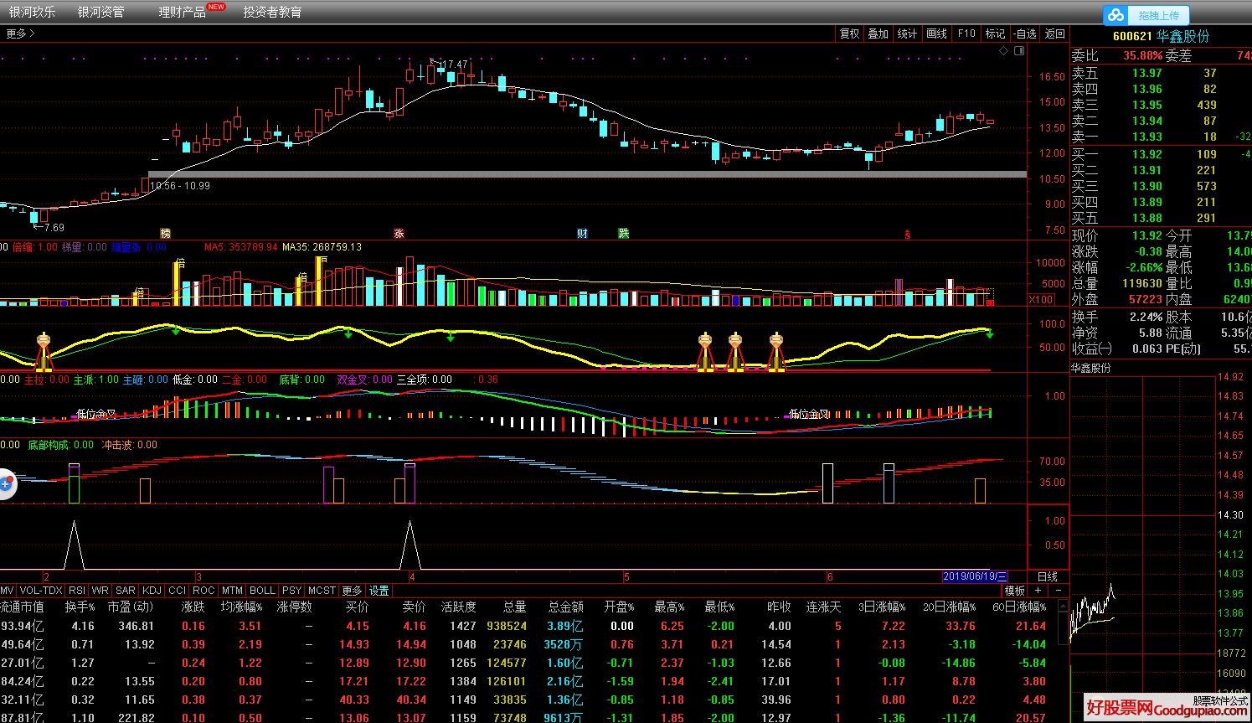Click the 拖拽上传 upload button
Viewport: 1252px width, 723px height.
pos(1157,15)
